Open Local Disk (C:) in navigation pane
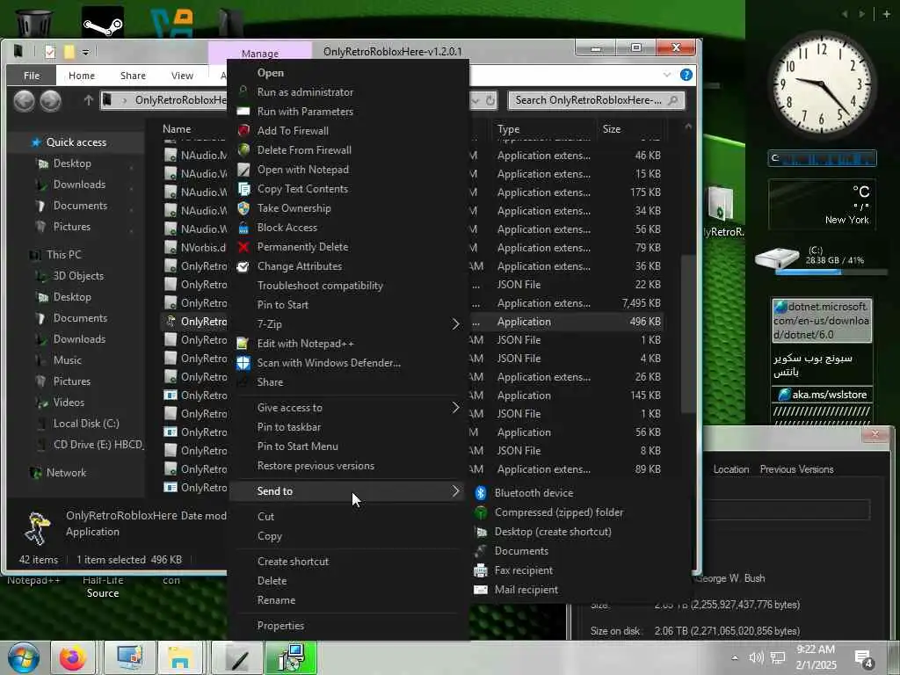Image resolution: width=900 pixels, height=675 pixels. 86,424
